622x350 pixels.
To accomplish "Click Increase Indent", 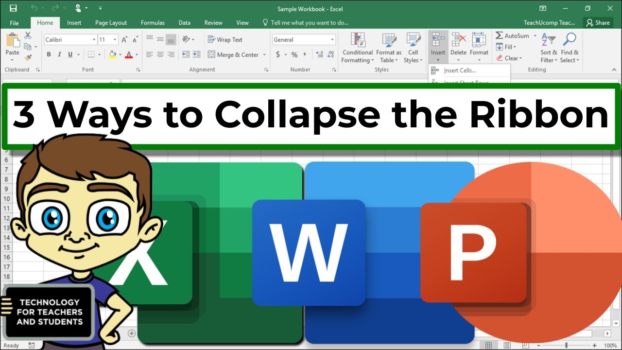I will 196,55.
